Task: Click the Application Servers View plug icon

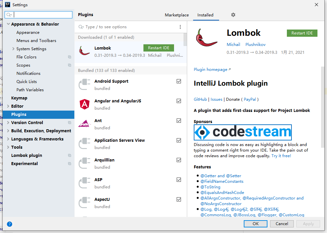Action: coord(84,143)
